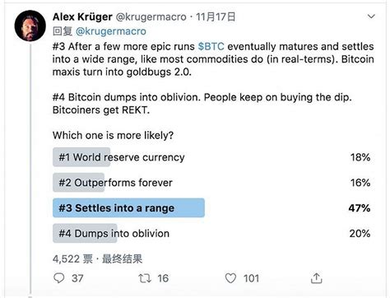Expand the tweet options chevron
390x298 pixels.
coord(371,16)
